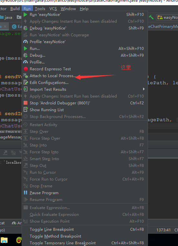The height and width of the screenshot is (246, 178).
Task: Choose Toggle Method Breakpoint
Action: pyautogui.click(x=85, y=236)
